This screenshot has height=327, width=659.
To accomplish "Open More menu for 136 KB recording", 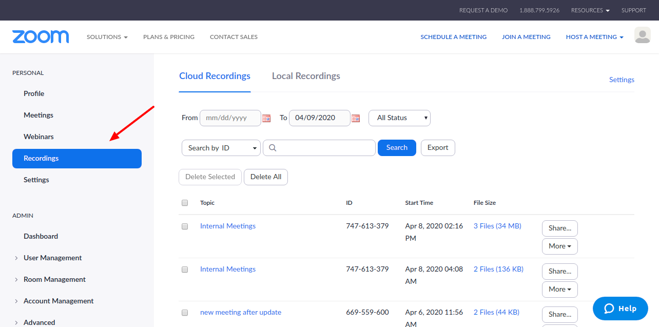I will (x=560, y=290).
